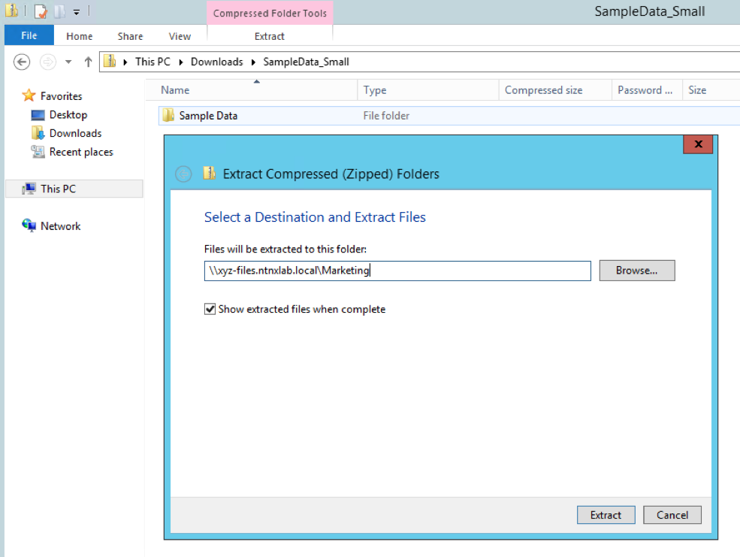The image size is (740, 557).
Task: Click the Browse... button
Action: [x=636, y=271]
